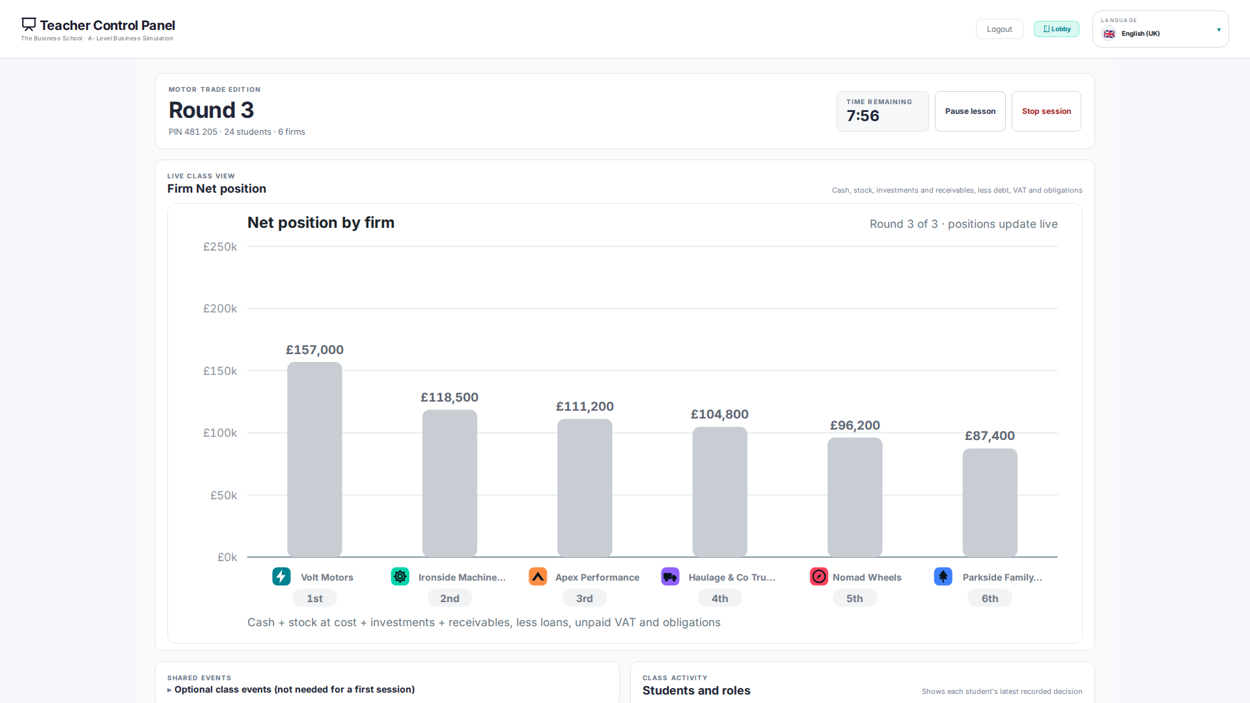Click the Apex Performance firm name
The image size is (1250, 703).
click(x=597, y=577)
